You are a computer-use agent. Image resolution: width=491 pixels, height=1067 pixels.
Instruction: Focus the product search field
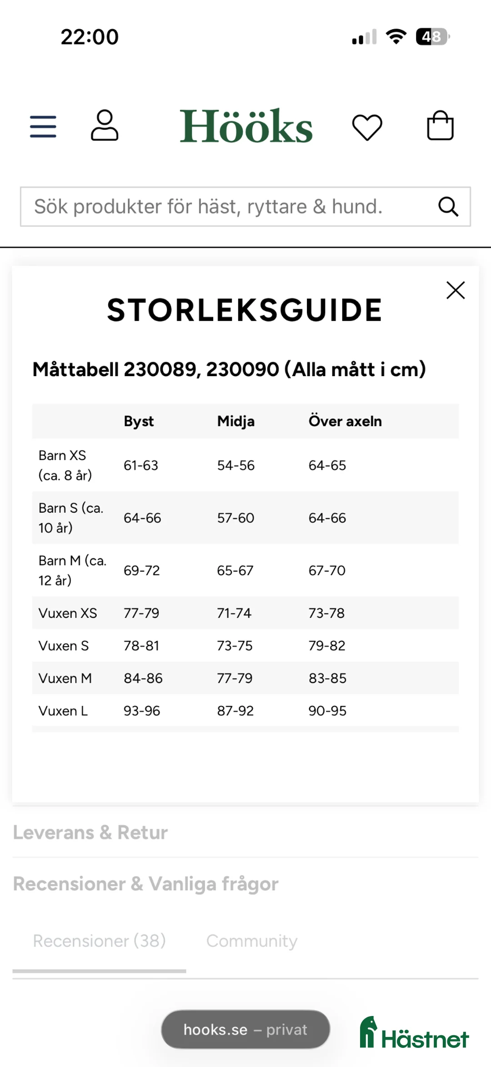227,207
